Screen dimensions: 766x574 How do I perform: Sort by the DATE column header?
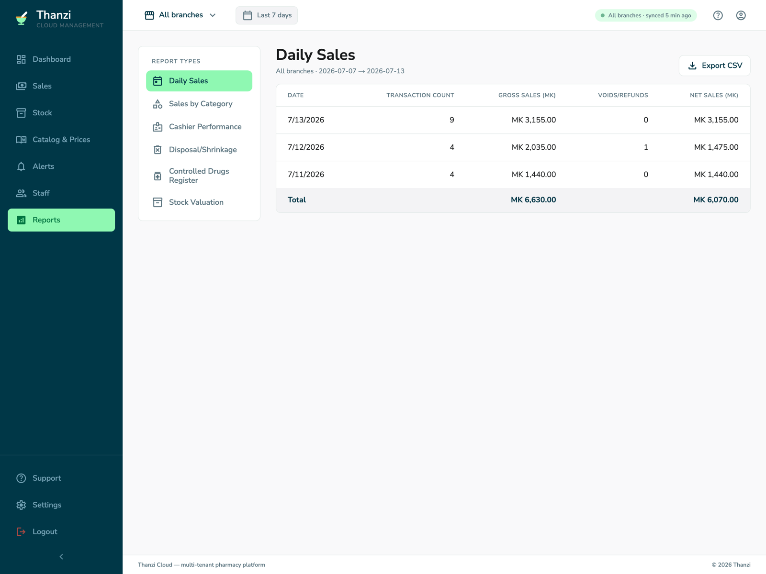pos(296,95)
